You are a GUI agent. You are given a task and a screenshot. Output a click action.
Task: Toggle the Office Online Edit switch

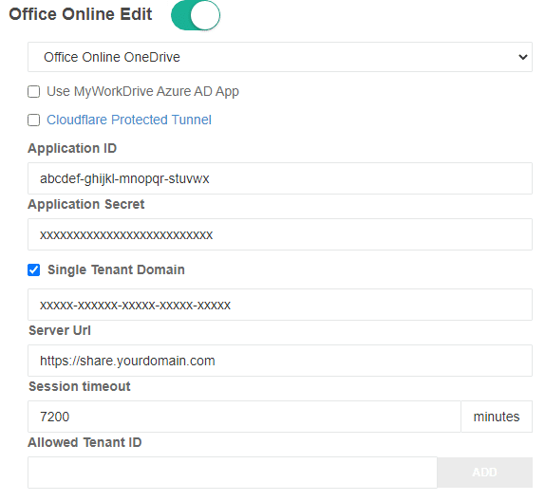coord(196,15)
